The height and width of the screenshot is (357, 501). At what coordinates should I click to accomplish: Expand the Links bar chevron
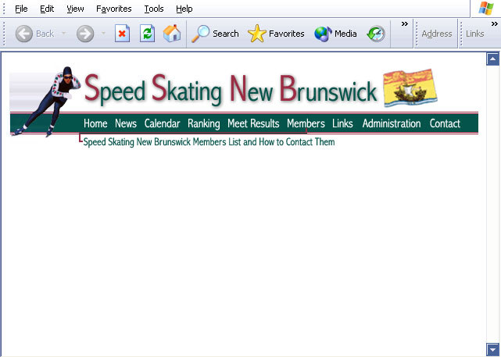point(494,24)
